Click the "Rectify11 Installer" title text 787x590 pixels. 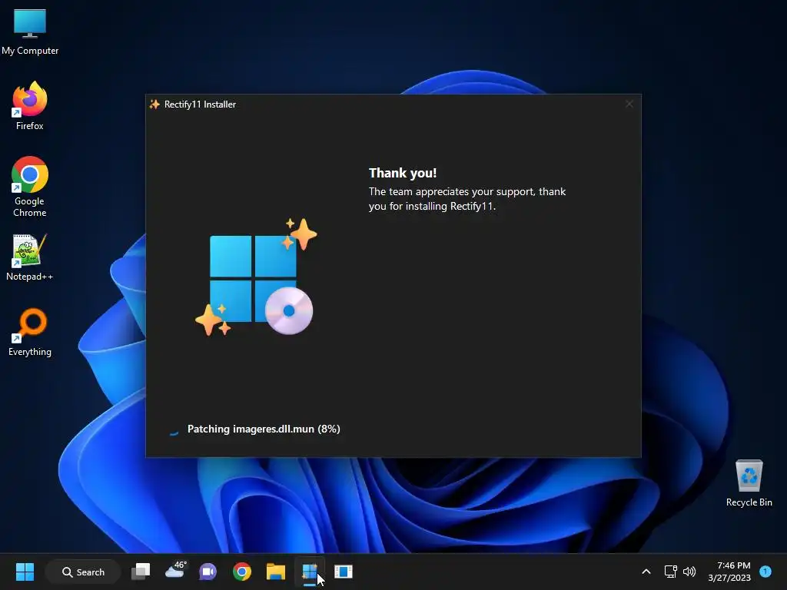[x=200, y=104]
